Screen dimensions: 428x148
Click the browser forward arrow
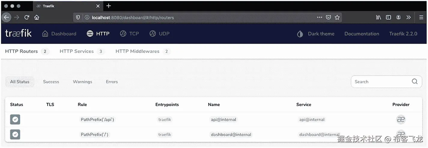(17, 17)
